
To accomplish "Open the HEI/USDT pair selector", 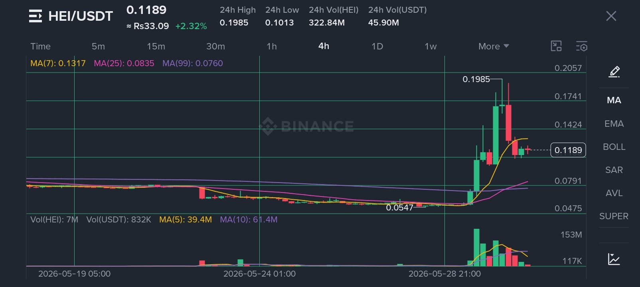I will [81, 16].
